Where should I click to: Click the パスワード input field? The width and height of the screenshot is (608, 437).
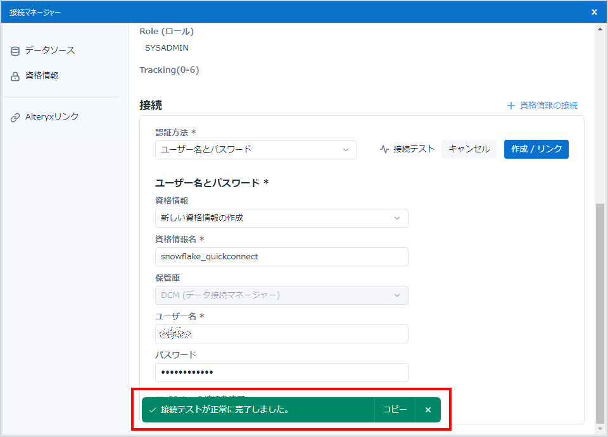click(x=281, y=372)
